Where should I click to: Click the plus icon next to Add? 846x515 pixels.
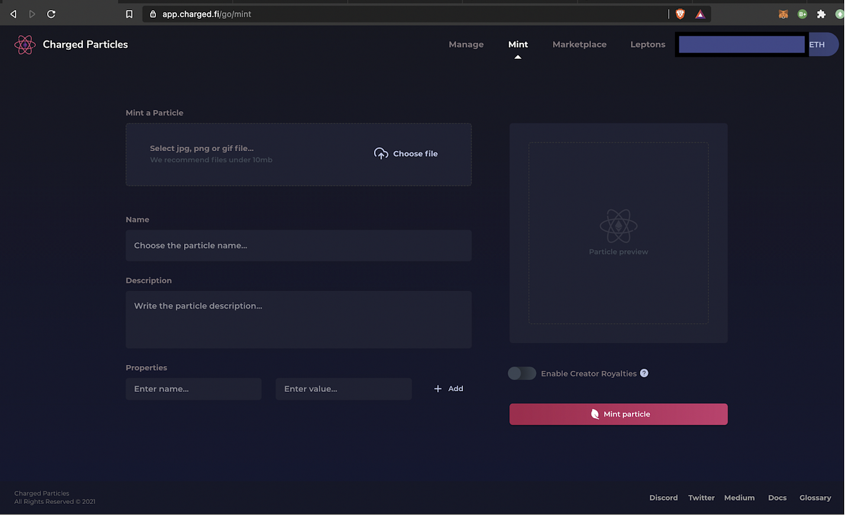[x=438, y=389]
